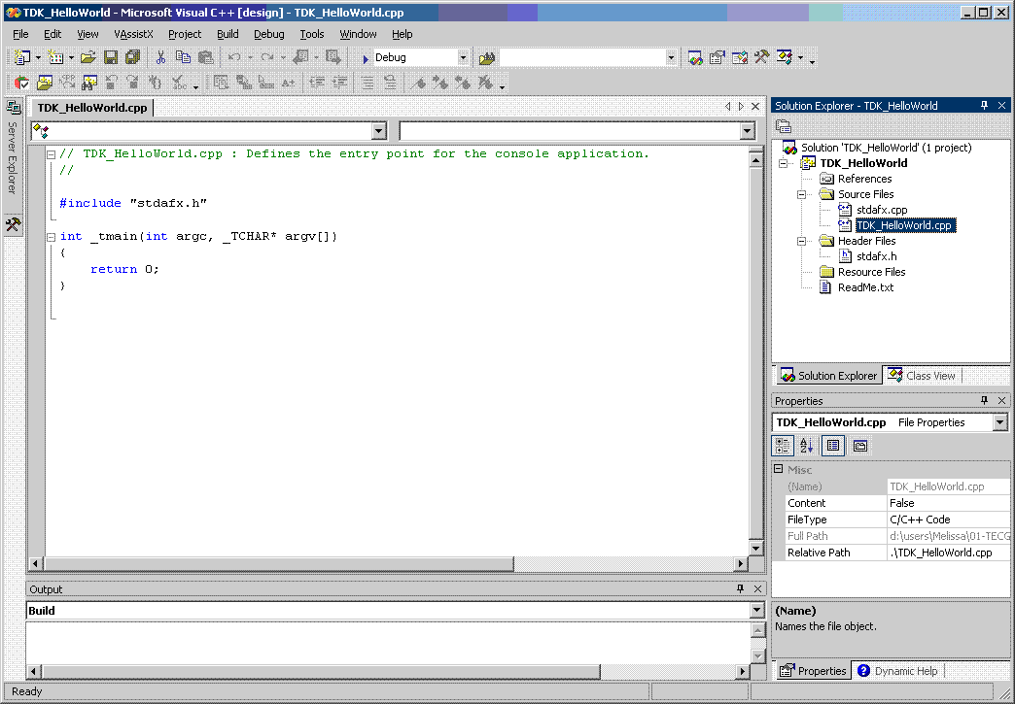Open the Find combo box dropdown arrow
The width and height of the screenshot is (1015, 704).
point(671,57)
